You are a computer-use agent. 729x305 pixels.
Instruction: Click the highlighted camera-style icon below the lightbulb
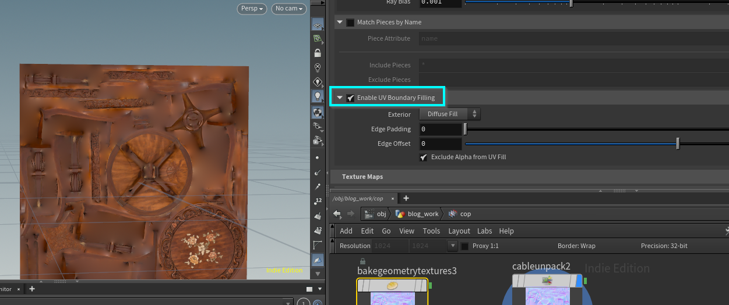[318, 112]
